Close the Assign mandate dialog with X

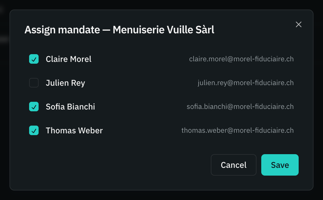pos(298,24)
